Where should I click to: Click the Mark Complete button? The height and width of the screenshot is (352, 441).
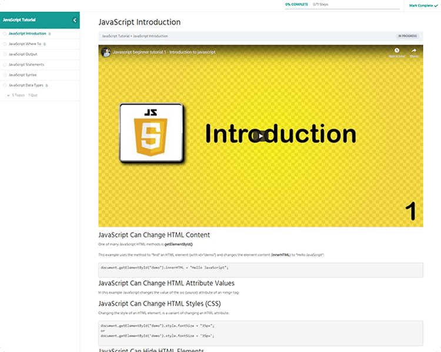click(x=423, y=6)
